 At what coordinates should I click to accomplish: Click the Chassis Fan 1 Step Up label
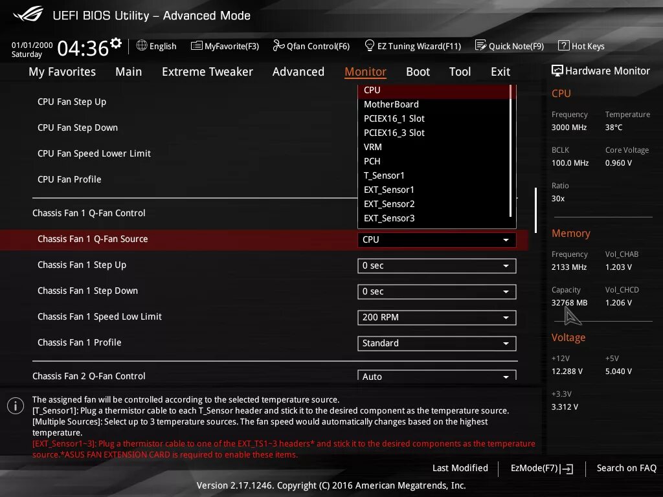[82, 265]
